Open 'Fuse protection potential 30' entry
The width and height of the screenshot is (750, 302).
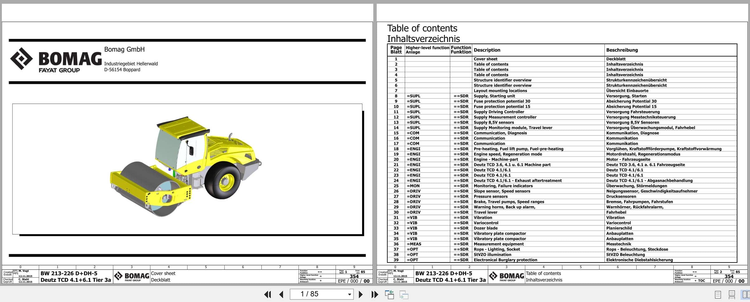point(502,101)
